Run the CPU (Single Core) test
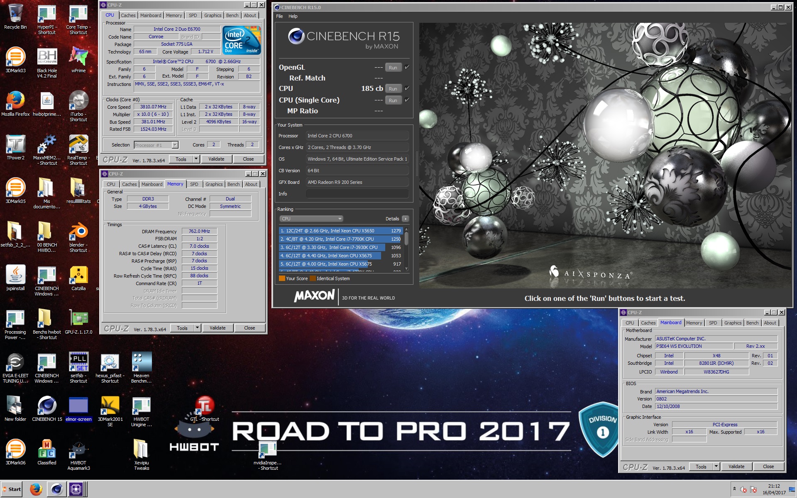Screen dimensions: 797x498 tap(393, 100)
